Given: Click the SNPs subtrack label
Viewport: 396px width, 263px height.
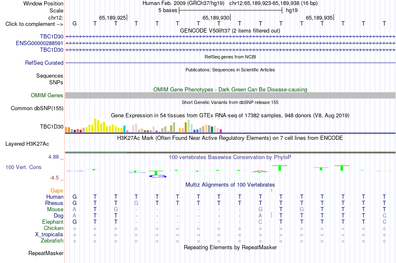Looking at the screenshot, I should point(56,82).
